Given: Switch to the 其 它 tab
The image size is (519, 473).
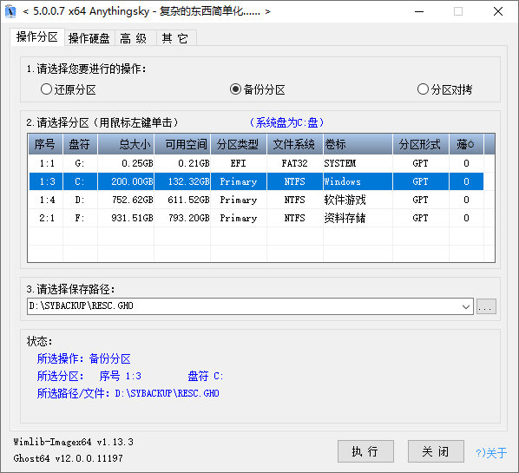Looking at the screenshot, I should tap(175, 38).
